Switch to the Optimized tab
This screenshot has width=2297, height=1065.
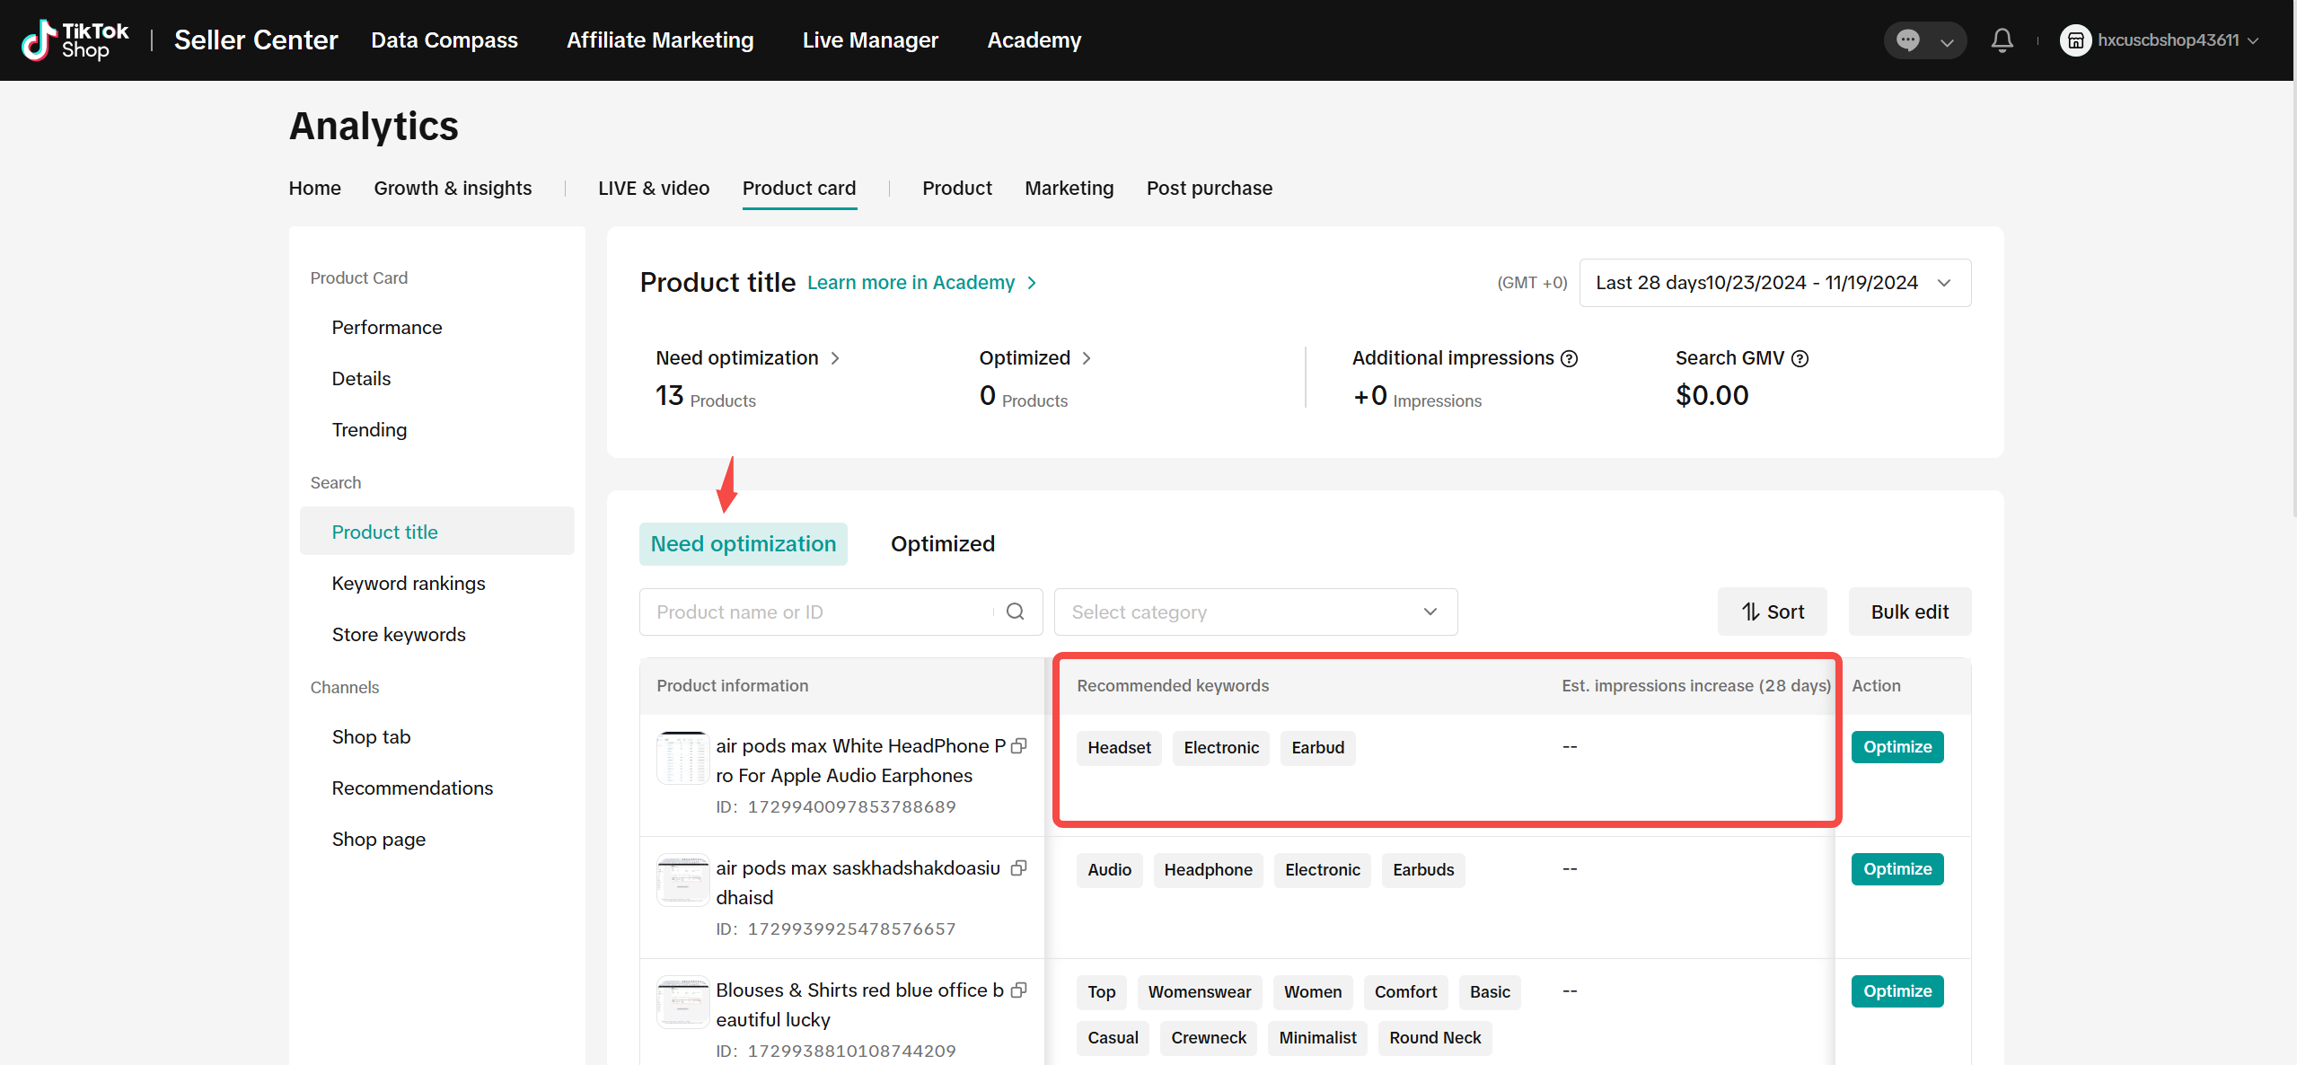[x=942, y=543]
